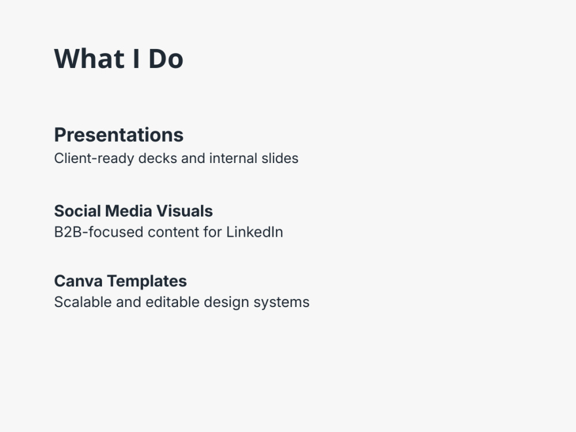Screen dimensions: 576x432
Task: Click the word "LinkedIn" in the description
Action: [255, 232]
